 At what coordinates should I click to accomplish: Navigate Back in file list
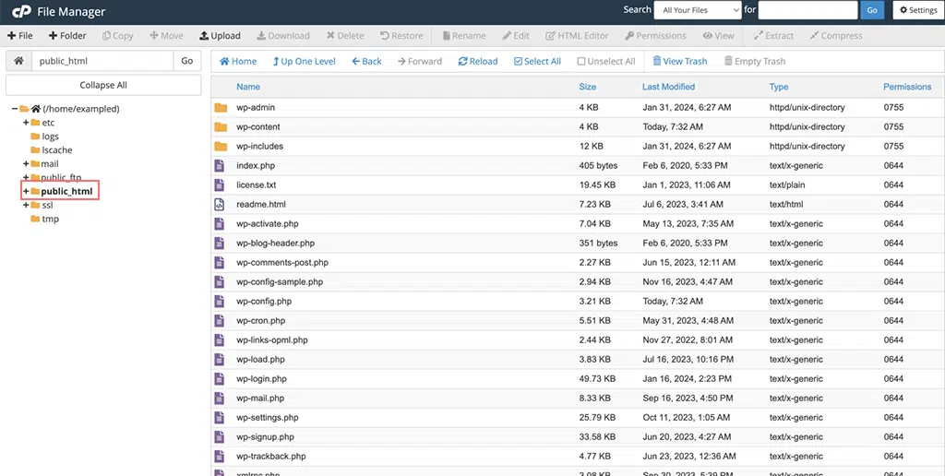pyautogui.click(x=367, y=61)
